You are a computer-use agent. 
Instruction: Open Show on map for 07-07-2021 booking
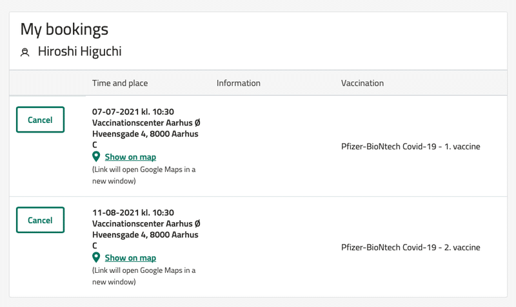(130, 157)
